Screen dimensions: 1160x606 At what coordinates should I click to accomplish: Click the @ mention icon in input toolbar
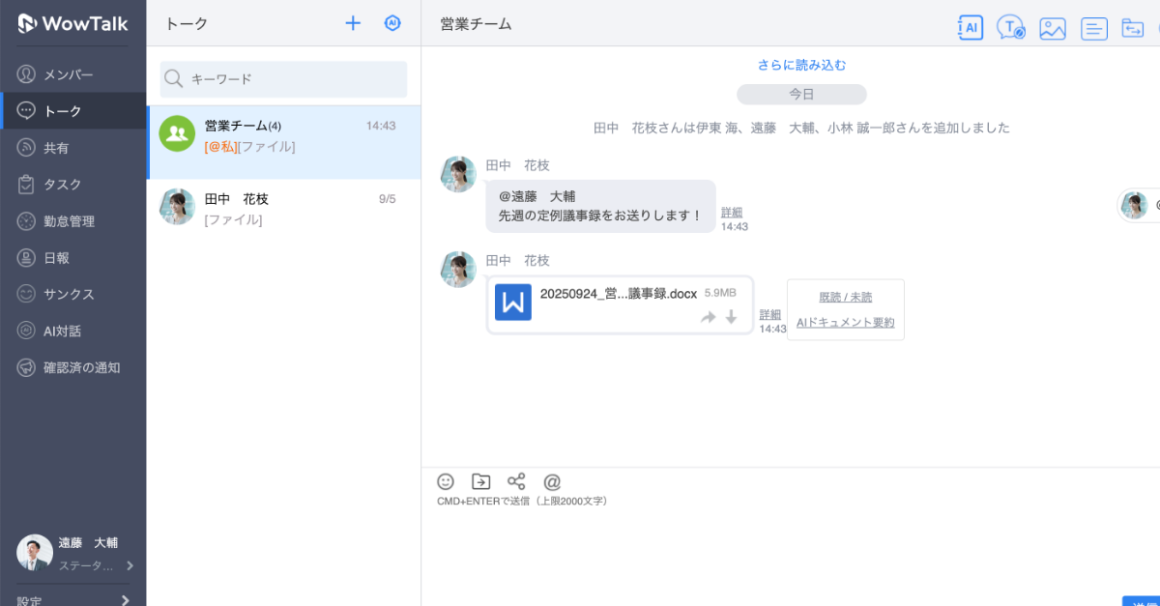point(552,481)
